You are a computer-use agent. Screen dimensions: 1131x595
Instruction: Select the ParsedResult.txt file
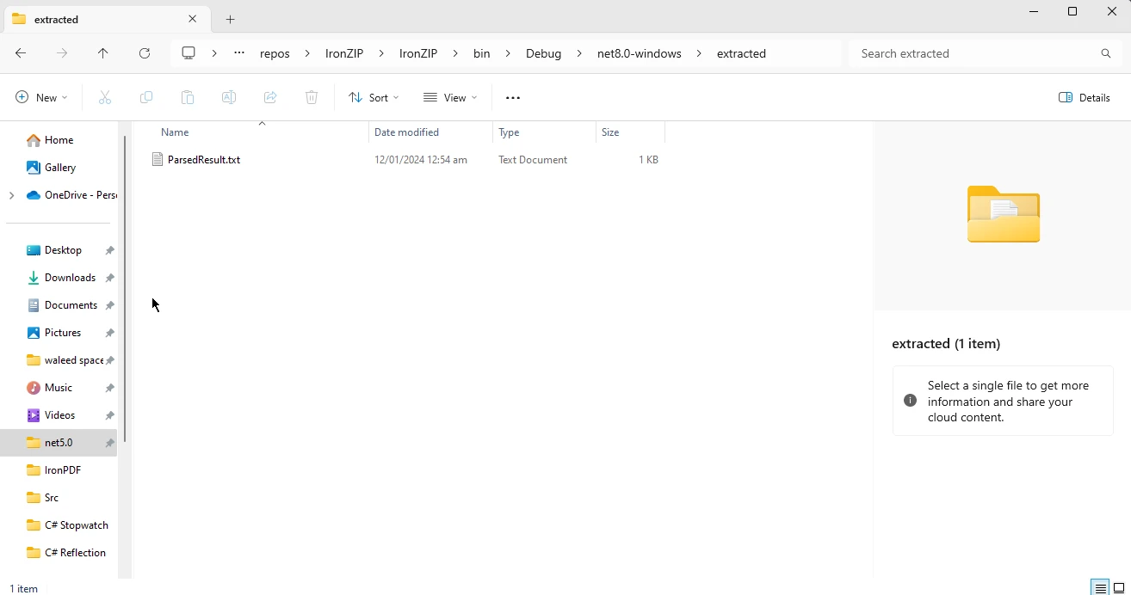204,160
